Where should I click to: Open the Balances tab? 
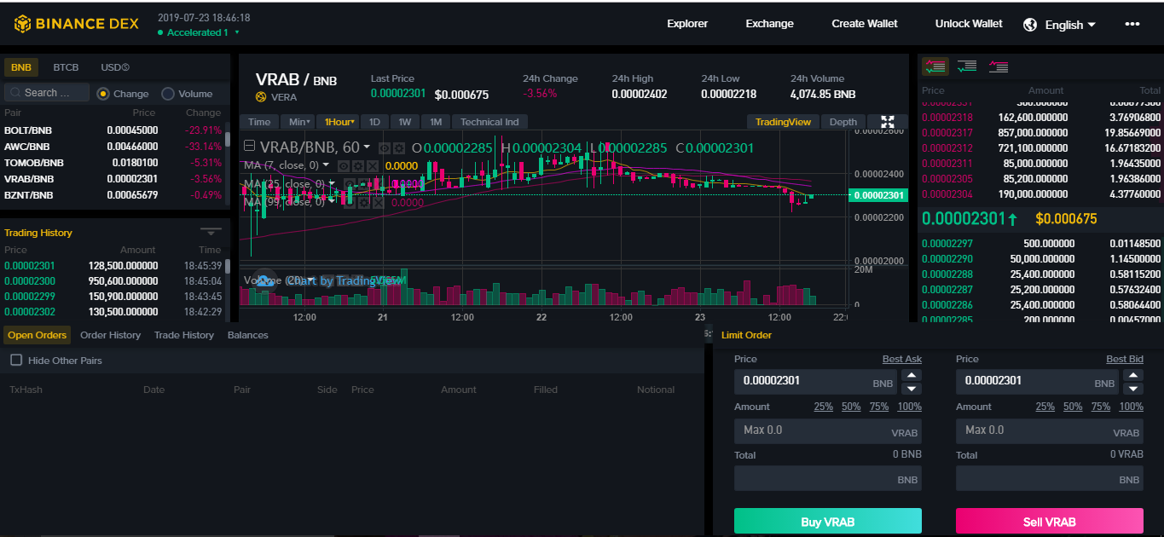(248, 335)
